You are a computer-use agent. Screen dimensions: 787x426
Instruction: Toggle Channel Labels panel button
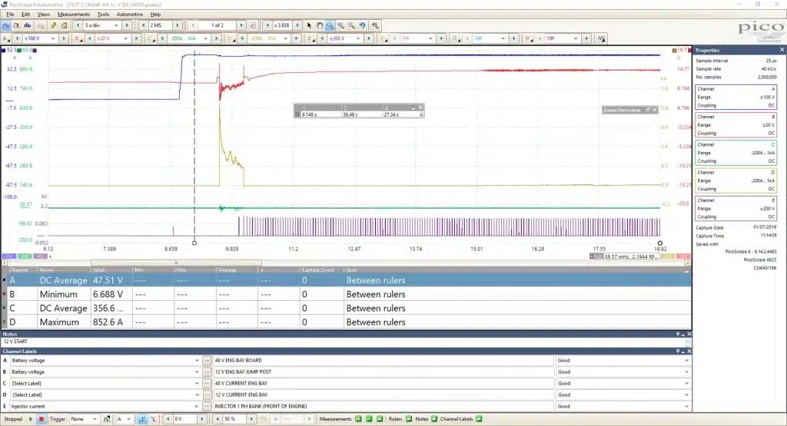[x=479, y=419]
